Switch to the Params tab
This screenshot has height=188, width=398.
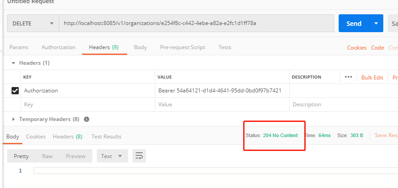(x=19, y=47)
